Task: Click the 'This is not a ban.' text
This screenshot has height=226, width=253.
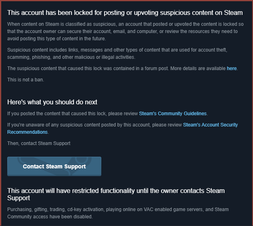Action: (x=26, y=80)
